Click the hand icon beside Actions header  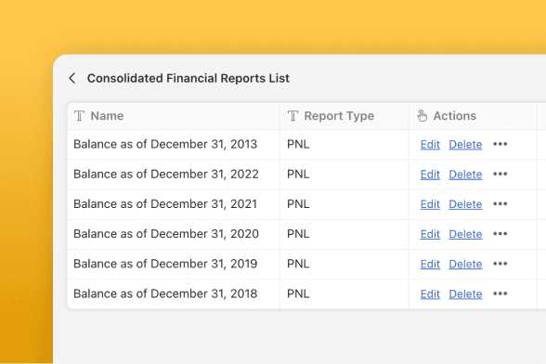coord(422,116)
